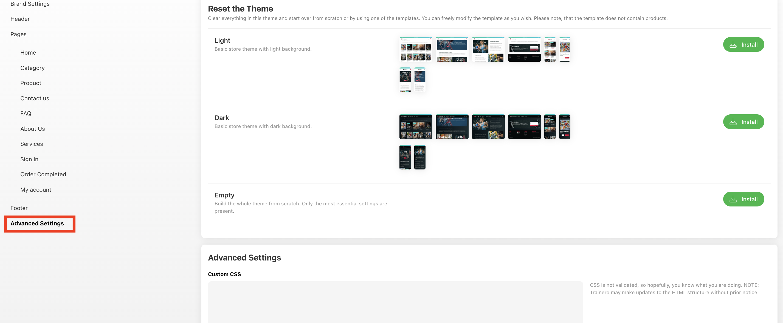Click the Custom CSS label
This screenshot has height=323, width=783.
click(x=224, y=274)
